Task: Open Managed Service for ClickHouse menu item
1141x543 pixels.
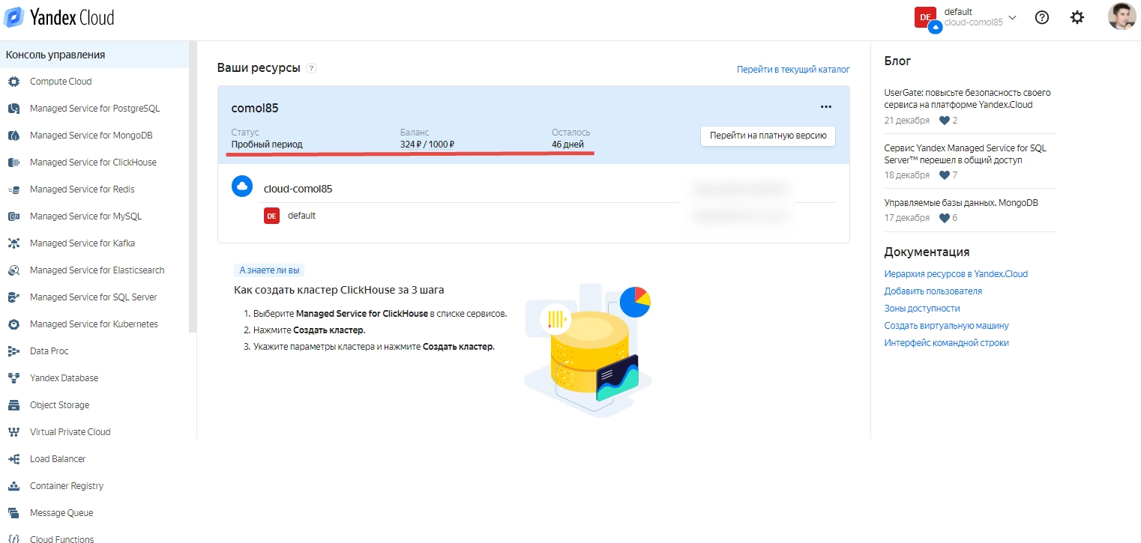Action: (94, 163)
